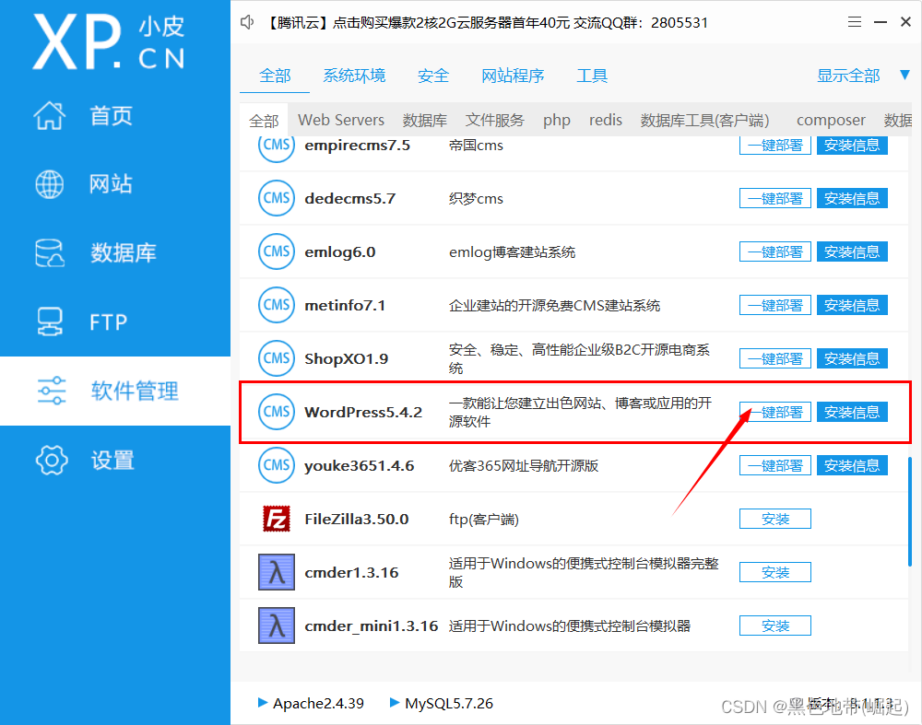The height and width of the screenshot is (725, 922).
Task: Click the CMS icon for dedecms5.7
Action: coord(277,199)
